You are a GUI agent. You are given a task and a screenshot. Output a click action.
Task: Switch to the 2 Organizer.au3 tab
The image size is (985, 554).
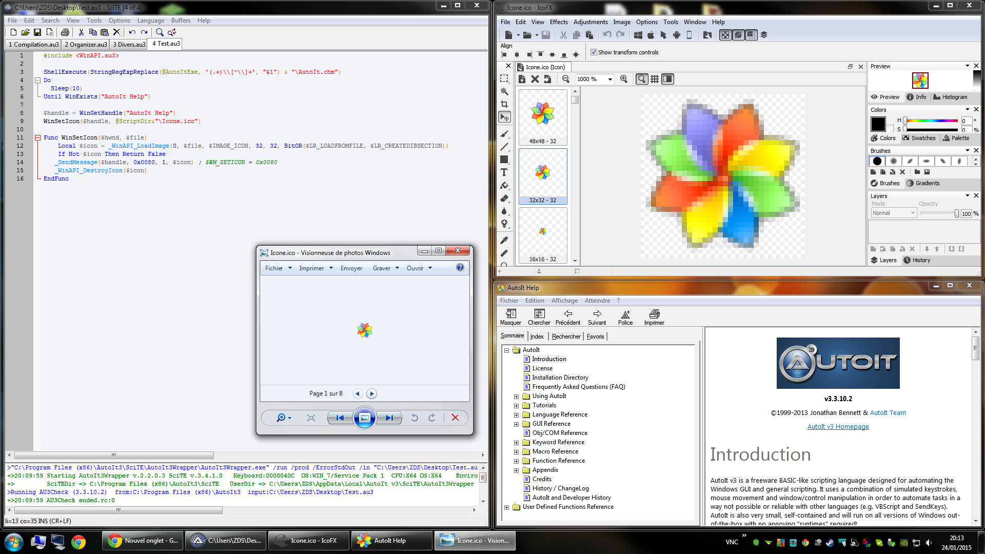click(x=86, y=45)
